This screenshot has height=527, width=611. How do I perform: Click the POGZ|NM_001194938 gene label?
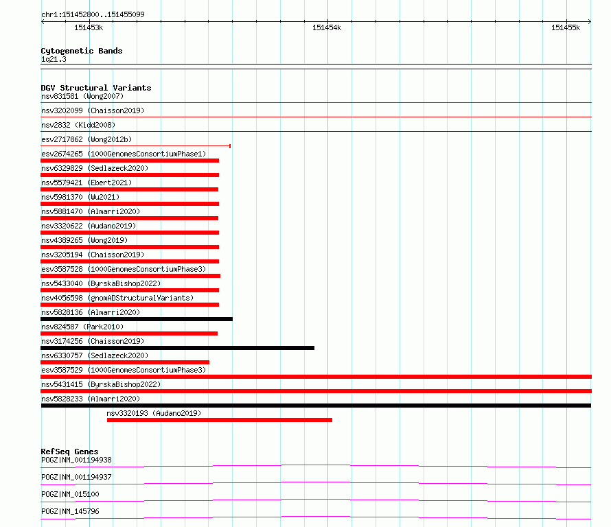coord(76,460)
